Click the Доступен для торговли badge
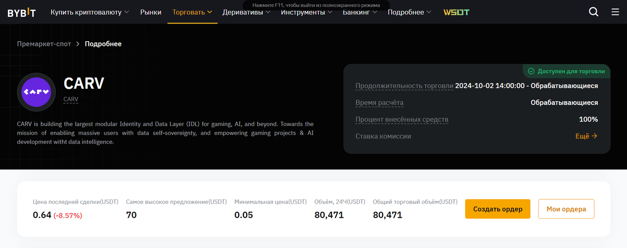Viewport: 627px width, 248px height. point(566,71)
